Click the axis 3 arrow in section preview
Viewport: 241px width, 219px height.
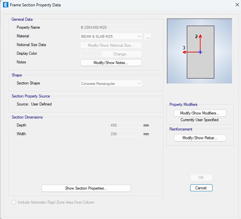click(192, 52)
